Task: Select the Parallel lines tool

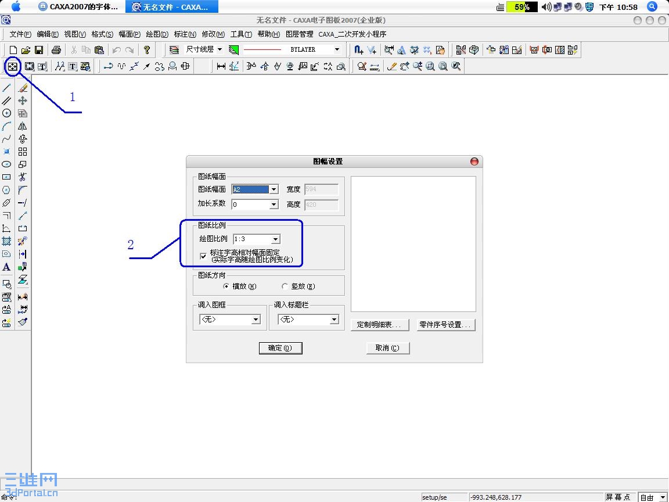Action: 6,101
